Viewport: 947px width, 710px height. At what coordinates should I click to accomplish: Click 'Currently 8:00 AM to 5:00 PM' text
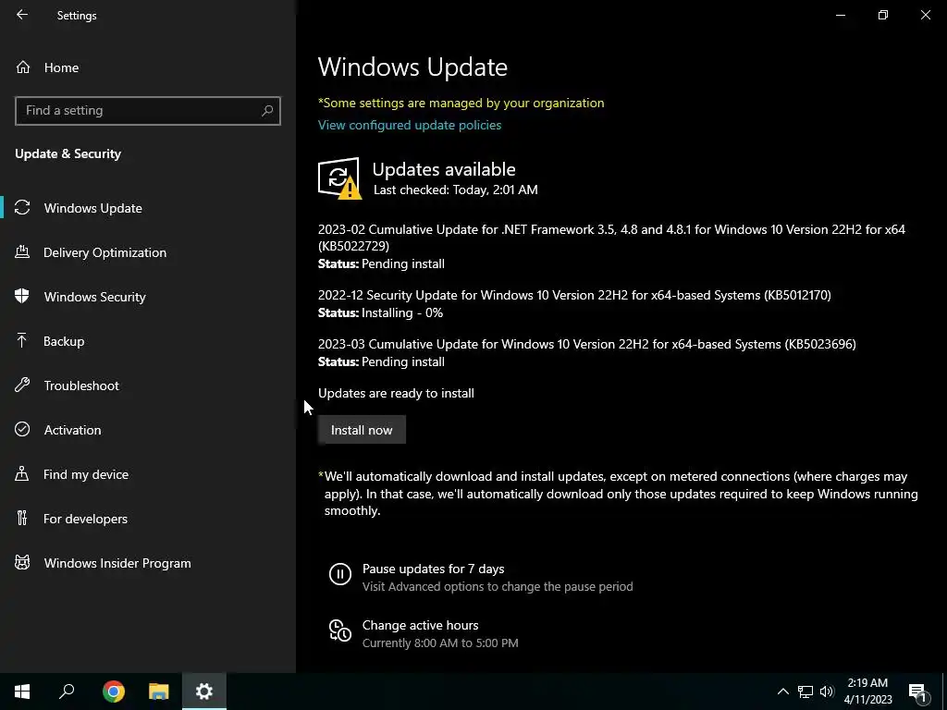(440, 643)
